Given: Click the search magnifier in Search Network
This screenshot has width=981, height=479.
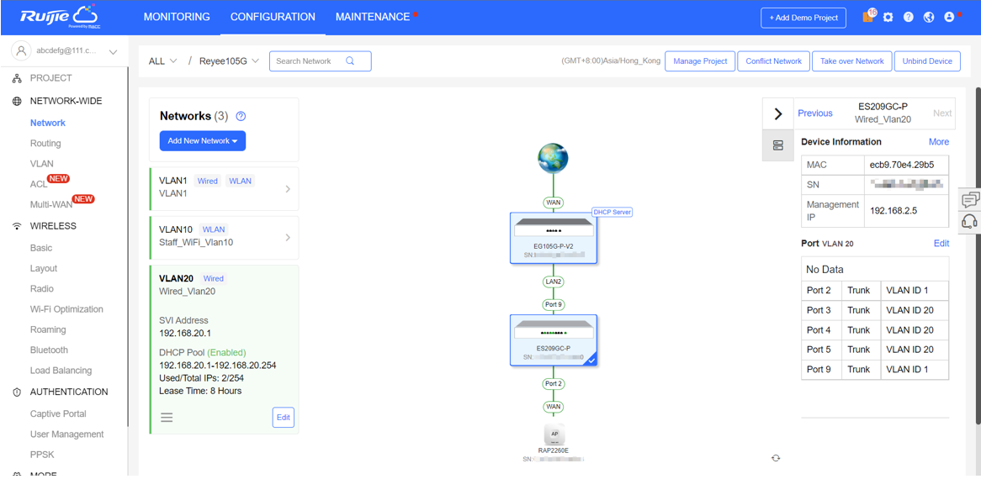Looking at the screenshot, I should (x=350, y=61).
